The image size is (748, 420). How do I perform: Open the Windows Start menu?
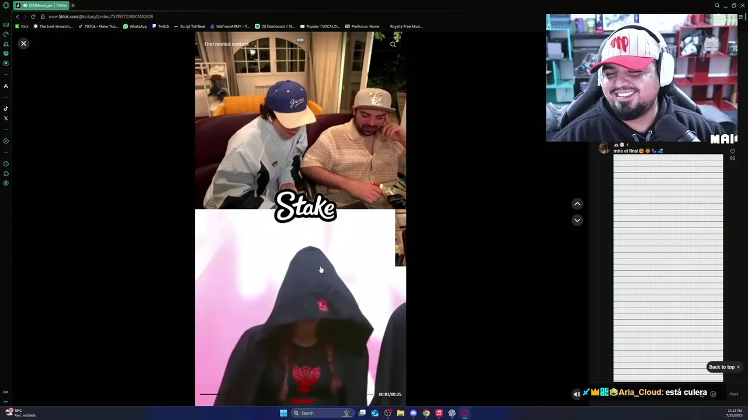tap(283, 413)
